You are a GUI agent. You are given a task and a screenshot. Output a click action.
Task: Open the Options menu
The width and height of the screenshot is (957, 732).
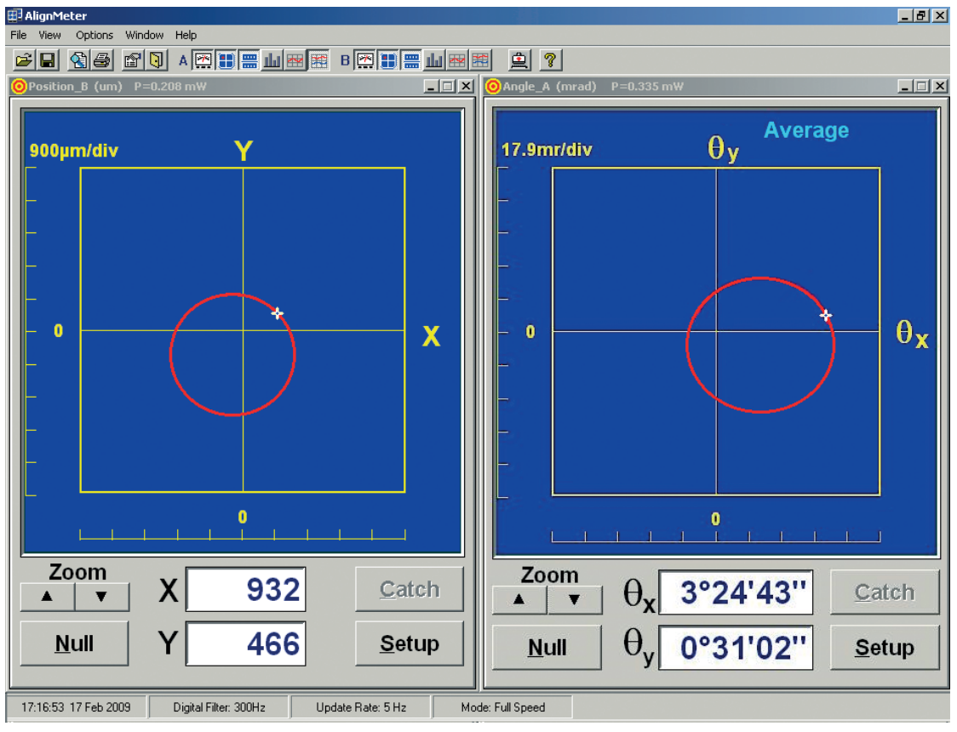95,35
